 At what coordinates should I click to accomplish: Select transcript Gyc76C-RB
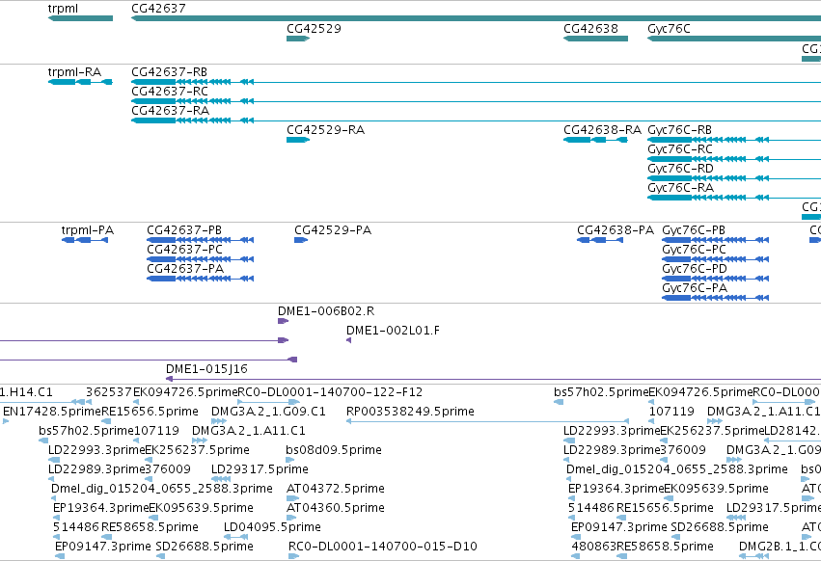pos(679,130)
